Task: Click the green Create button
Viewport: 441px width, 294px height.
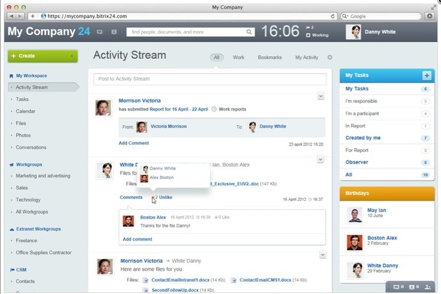Action: click(x=43, y=56)
